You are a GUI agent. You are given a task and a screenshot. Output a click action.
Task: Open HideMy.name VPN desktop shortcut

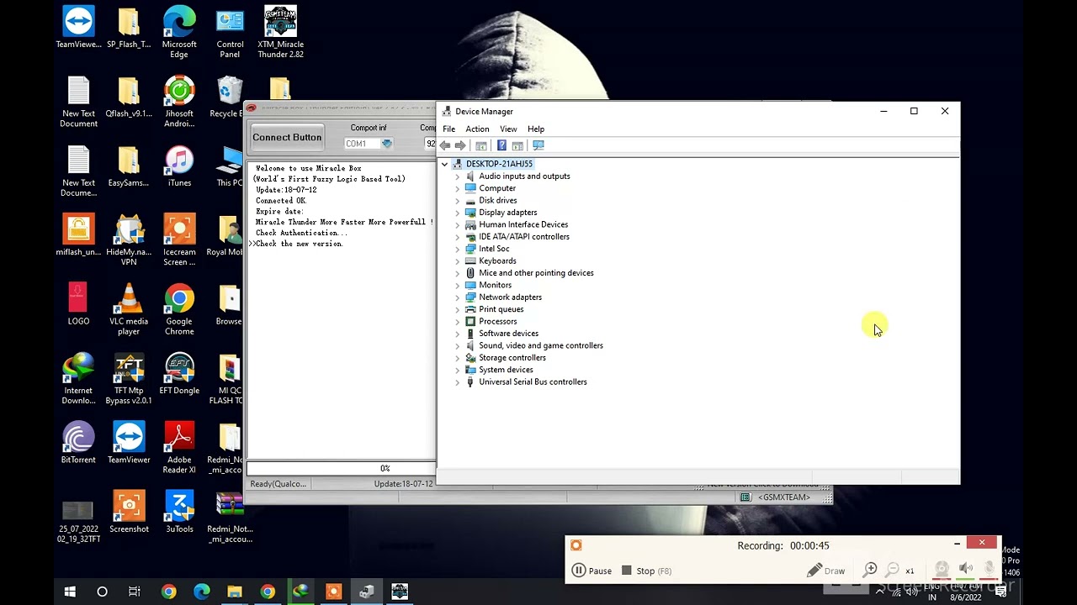click(x=129, y=240)
